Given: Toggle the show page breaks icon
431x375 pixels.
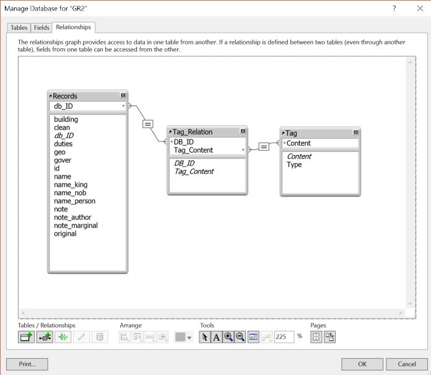Looking at the screenshot, I should 316,337.
